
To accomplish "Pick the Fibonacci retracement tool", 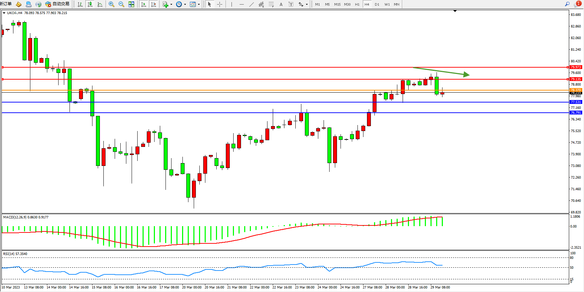I will [x=271, y=4].
